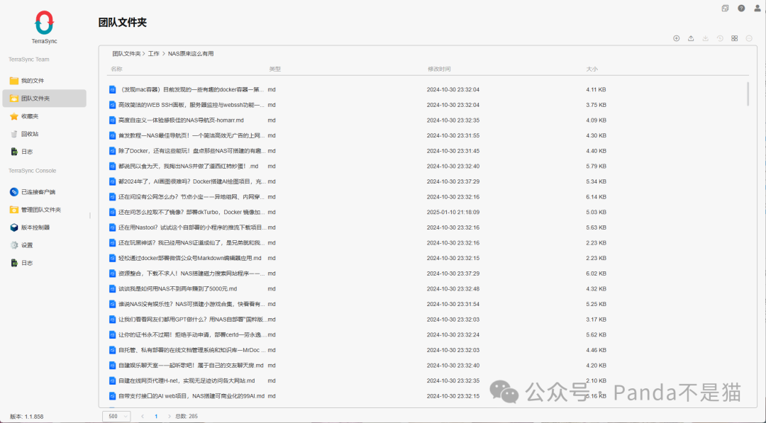
Task: Open 日志 under TerraSync Team
Action: [x=45, y=152]
